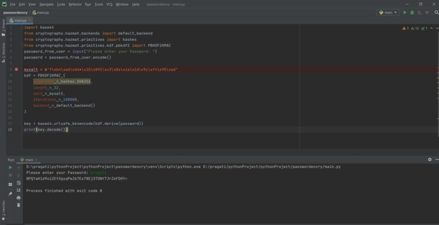
Task: Click the Run panel's stop process icon
Action: point(10,175)
